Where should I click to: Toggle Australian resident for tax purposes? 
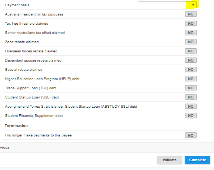tap(191, 14)
